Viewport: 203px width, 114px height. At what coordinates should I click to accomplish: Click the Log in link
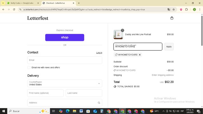click(99, 53)
